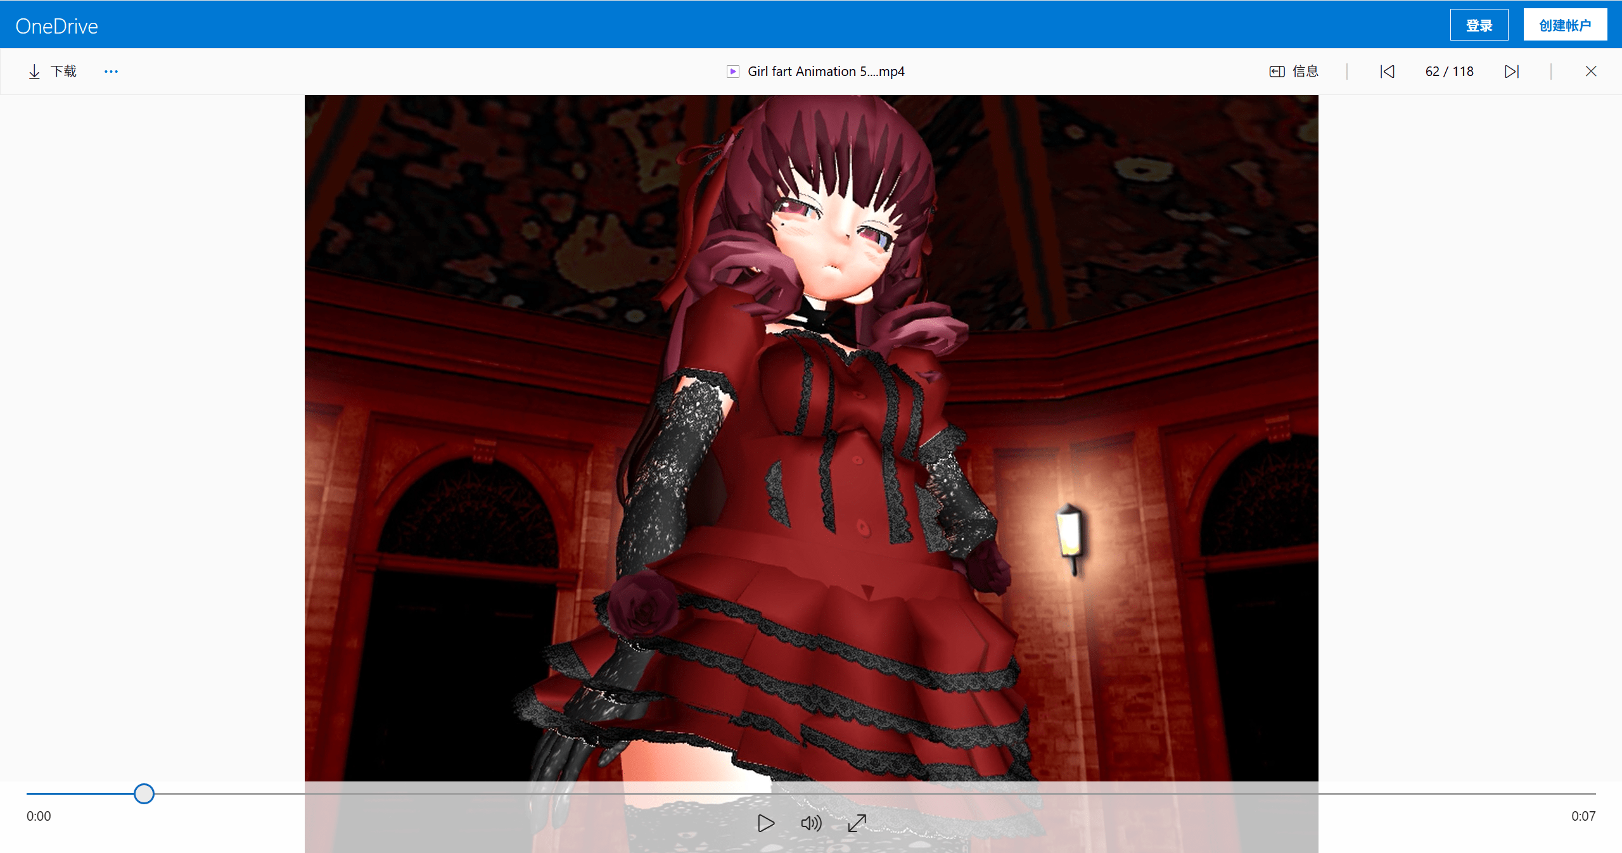Image resolution: width=1622 pixels, height=853 pixels.
Task: Click the seek slider handle
Action: [144, 793]
